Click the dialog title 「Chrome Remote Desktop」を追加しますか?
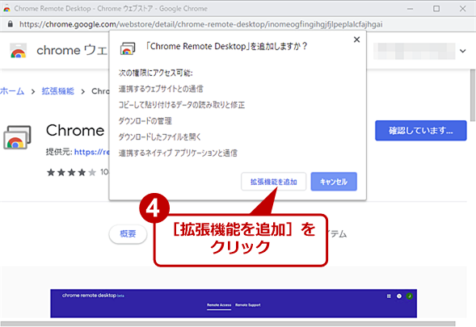476x327 pixels. click(226, 46)
